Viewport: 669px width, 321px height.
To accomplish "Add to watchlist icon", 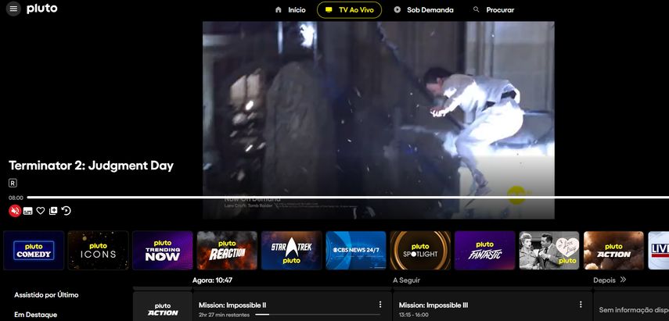I will click(x=53, y=211).
